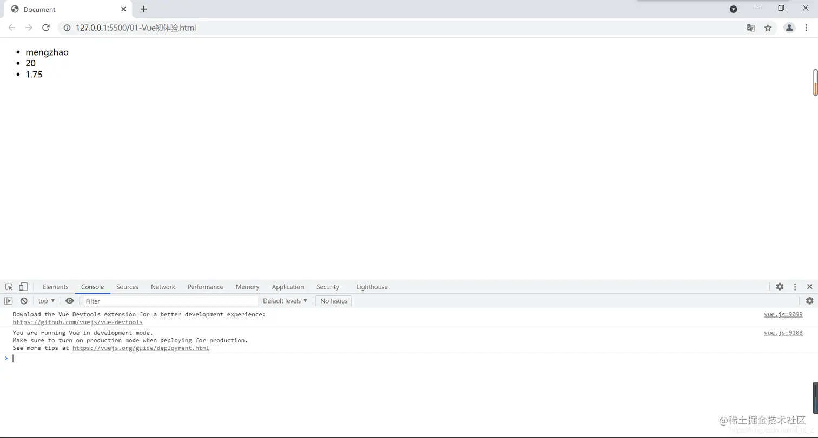Switch to the Performance tab
The width and height of the screenshot is (818, 438).
point(206,287)
